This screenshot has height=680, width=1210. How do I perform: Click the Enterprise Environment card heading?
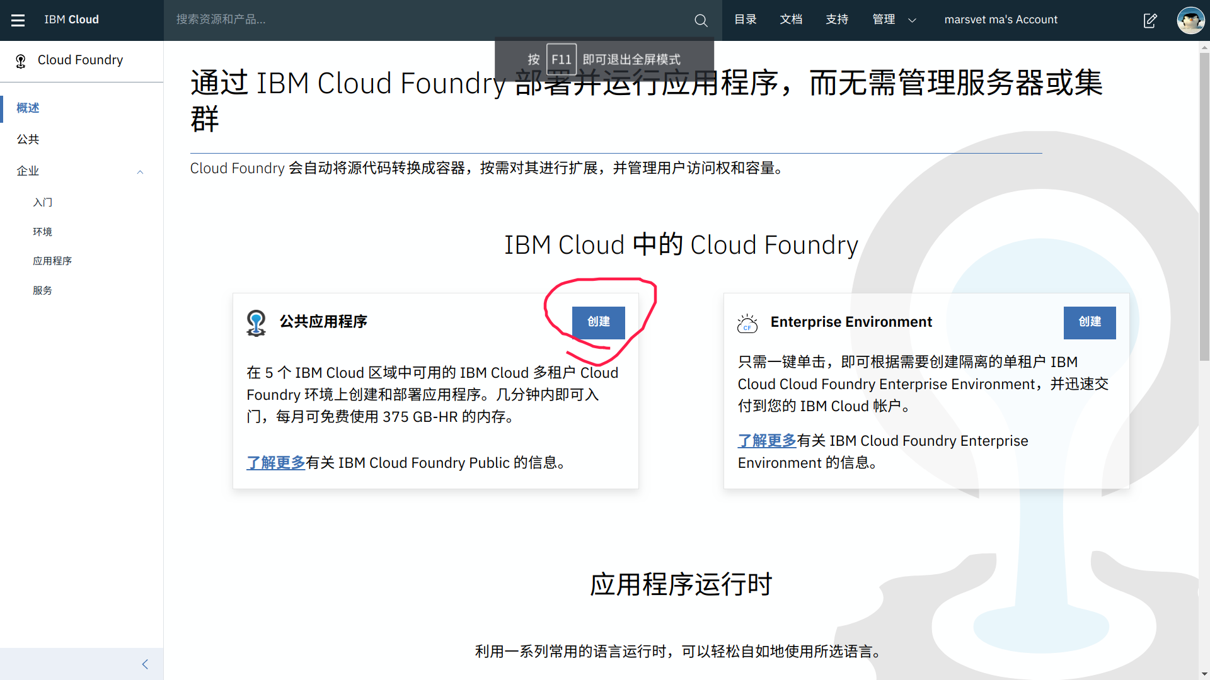851,322
